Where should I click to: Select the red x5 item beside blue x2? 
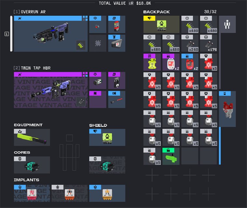(x=209, y=62)
